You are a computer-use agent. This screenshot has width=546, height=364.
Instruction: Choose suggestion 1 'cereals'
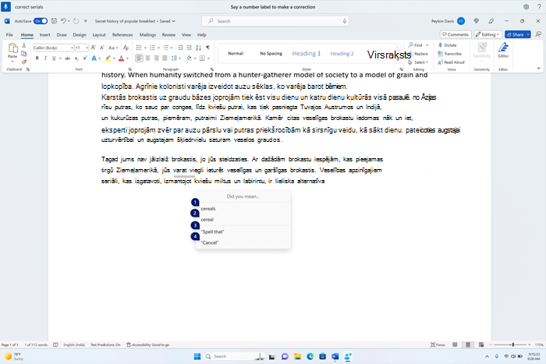[243, 208]
